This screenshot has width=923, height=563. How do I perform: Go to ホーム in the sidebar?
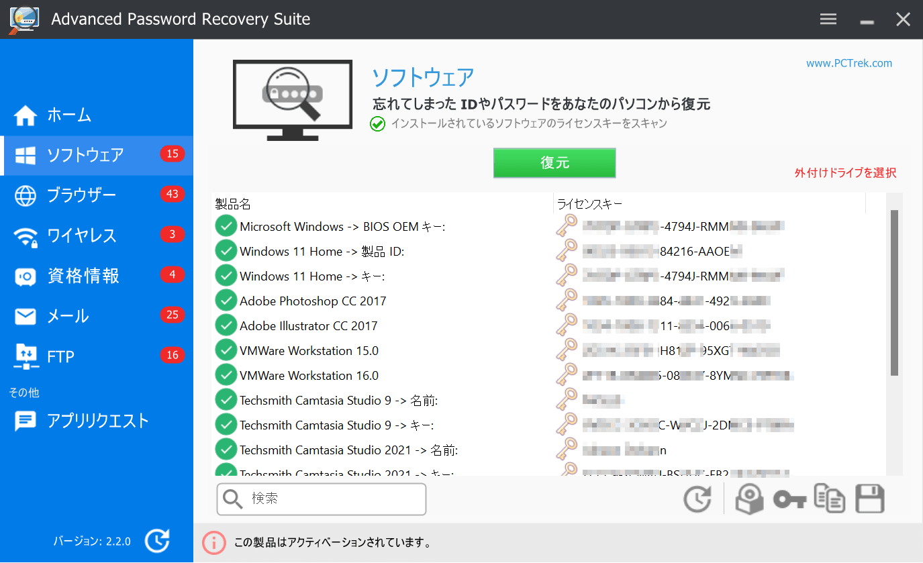pyautogui.click(x=97, y=115)
